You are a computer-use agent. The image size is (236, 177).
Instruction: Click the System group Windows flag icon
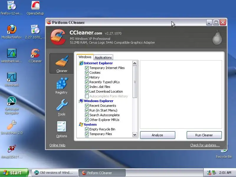point(81,124)
